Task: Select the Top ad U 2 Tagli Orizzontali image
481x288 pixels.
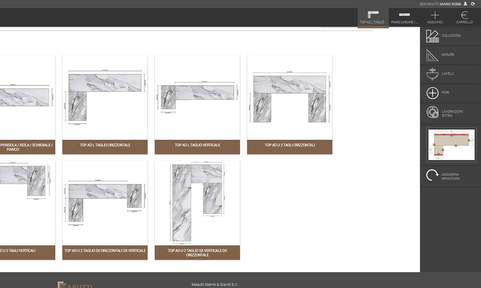Action: point(290,97)
